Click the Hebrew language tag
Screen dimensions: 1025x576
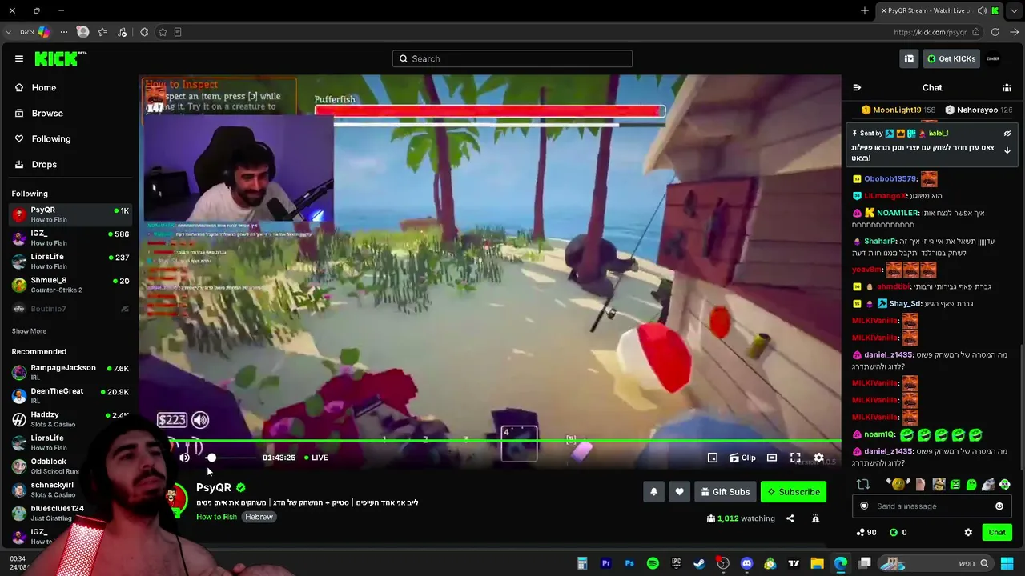tap(259, 517)
